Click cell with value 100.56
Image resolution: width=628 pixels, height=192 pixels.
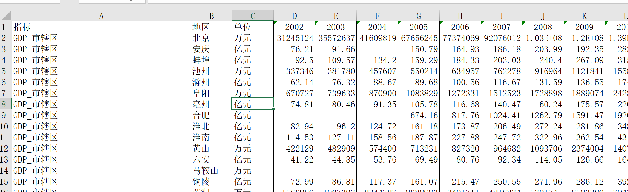(460, 82)
